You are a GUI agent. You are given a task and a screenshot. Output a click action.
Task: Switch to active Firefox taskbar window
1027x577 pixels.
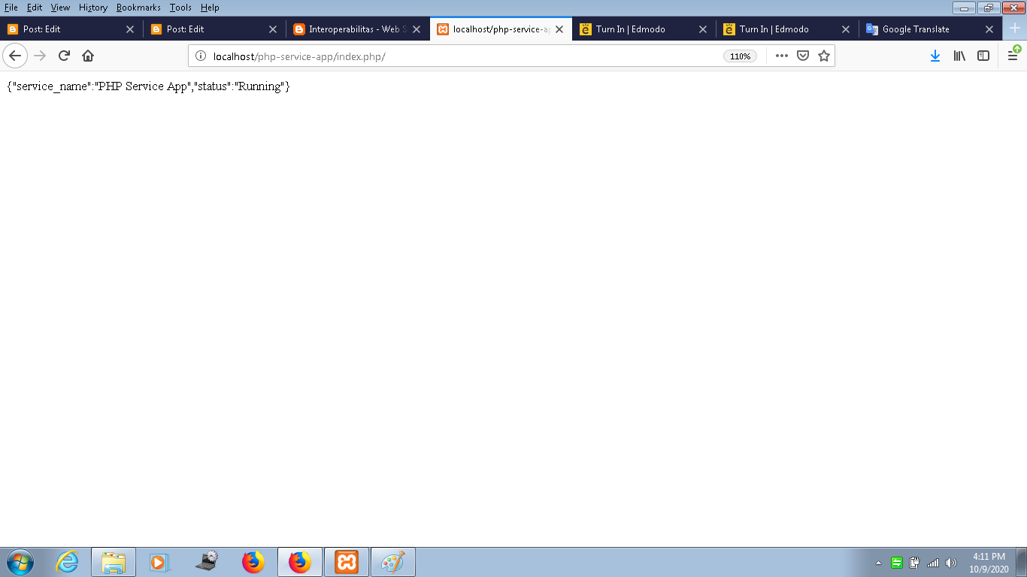300,562
